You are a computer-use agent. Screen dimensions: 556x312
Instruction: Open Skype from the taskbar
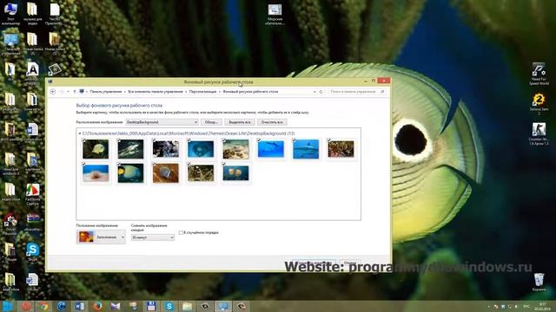click(x=169, y=306)
